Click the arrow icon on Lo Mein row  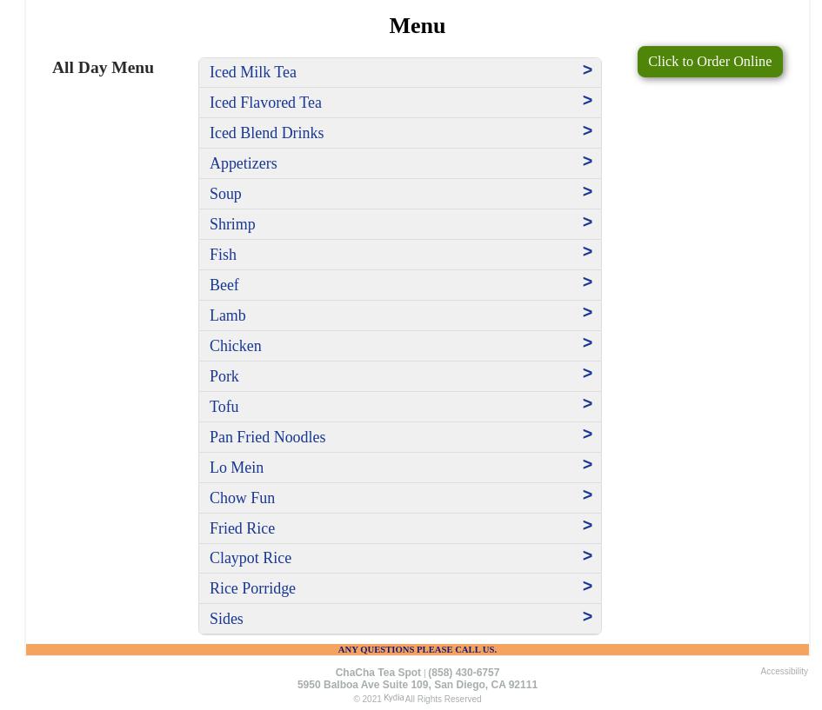click(x=587, y=465)
